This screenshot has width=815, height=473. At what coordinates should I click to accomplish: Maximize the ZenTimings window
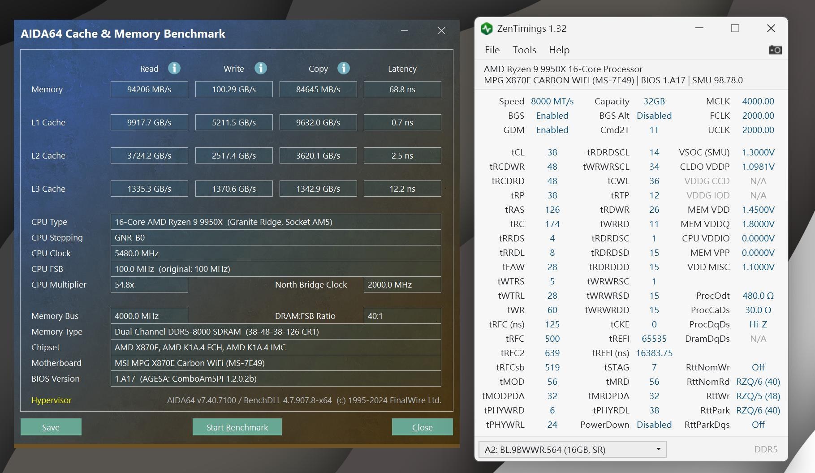coord(735,28)
